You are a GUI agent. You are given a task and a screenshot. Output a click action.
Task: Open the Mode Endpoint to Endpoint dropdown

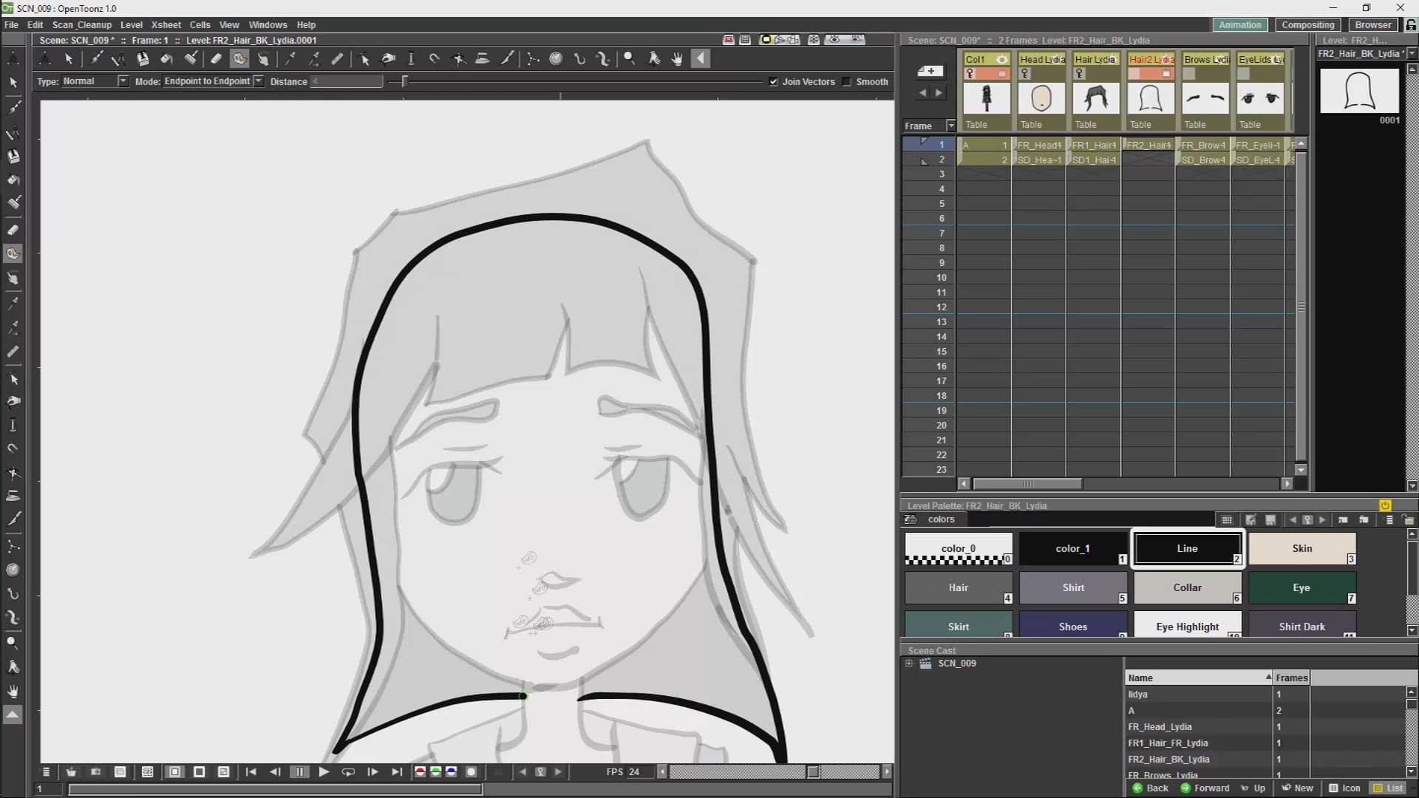click(x=259, y=81)
